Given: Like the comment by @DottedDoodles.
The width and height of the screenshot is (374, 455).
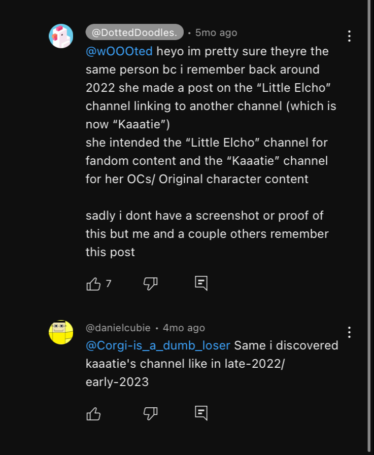Looking at the screenshot, I should (93, 284).
